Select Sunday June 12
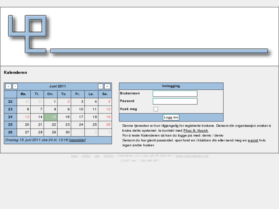The image size is (279, 209). point(105,109)
